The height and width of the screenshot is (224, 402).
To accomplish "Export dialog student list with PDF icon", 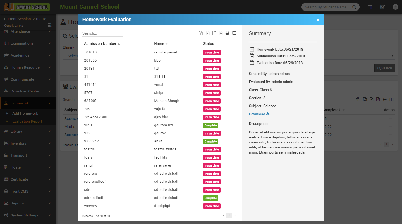I will point(221,33).
